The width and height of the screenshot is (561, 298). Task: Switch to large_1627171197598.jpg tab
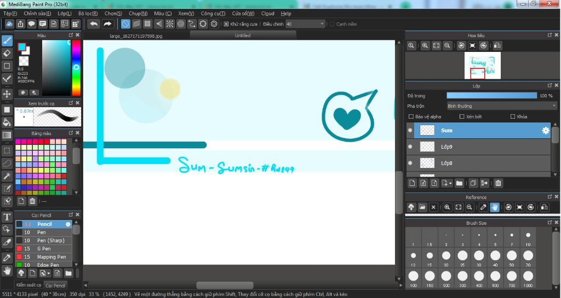tap(136, 36)
